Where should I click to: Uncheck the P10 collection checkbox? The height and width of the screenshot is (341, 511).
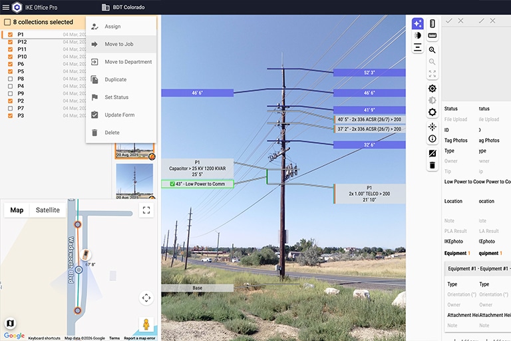(x=10, y=57)
